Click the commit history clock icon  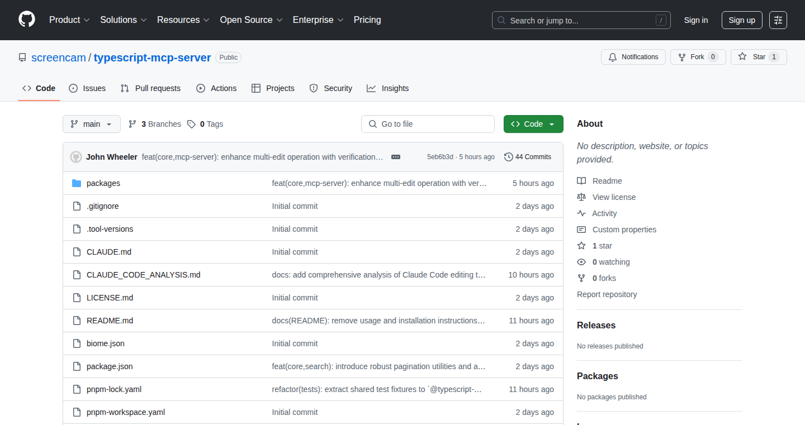coord(509,157)
